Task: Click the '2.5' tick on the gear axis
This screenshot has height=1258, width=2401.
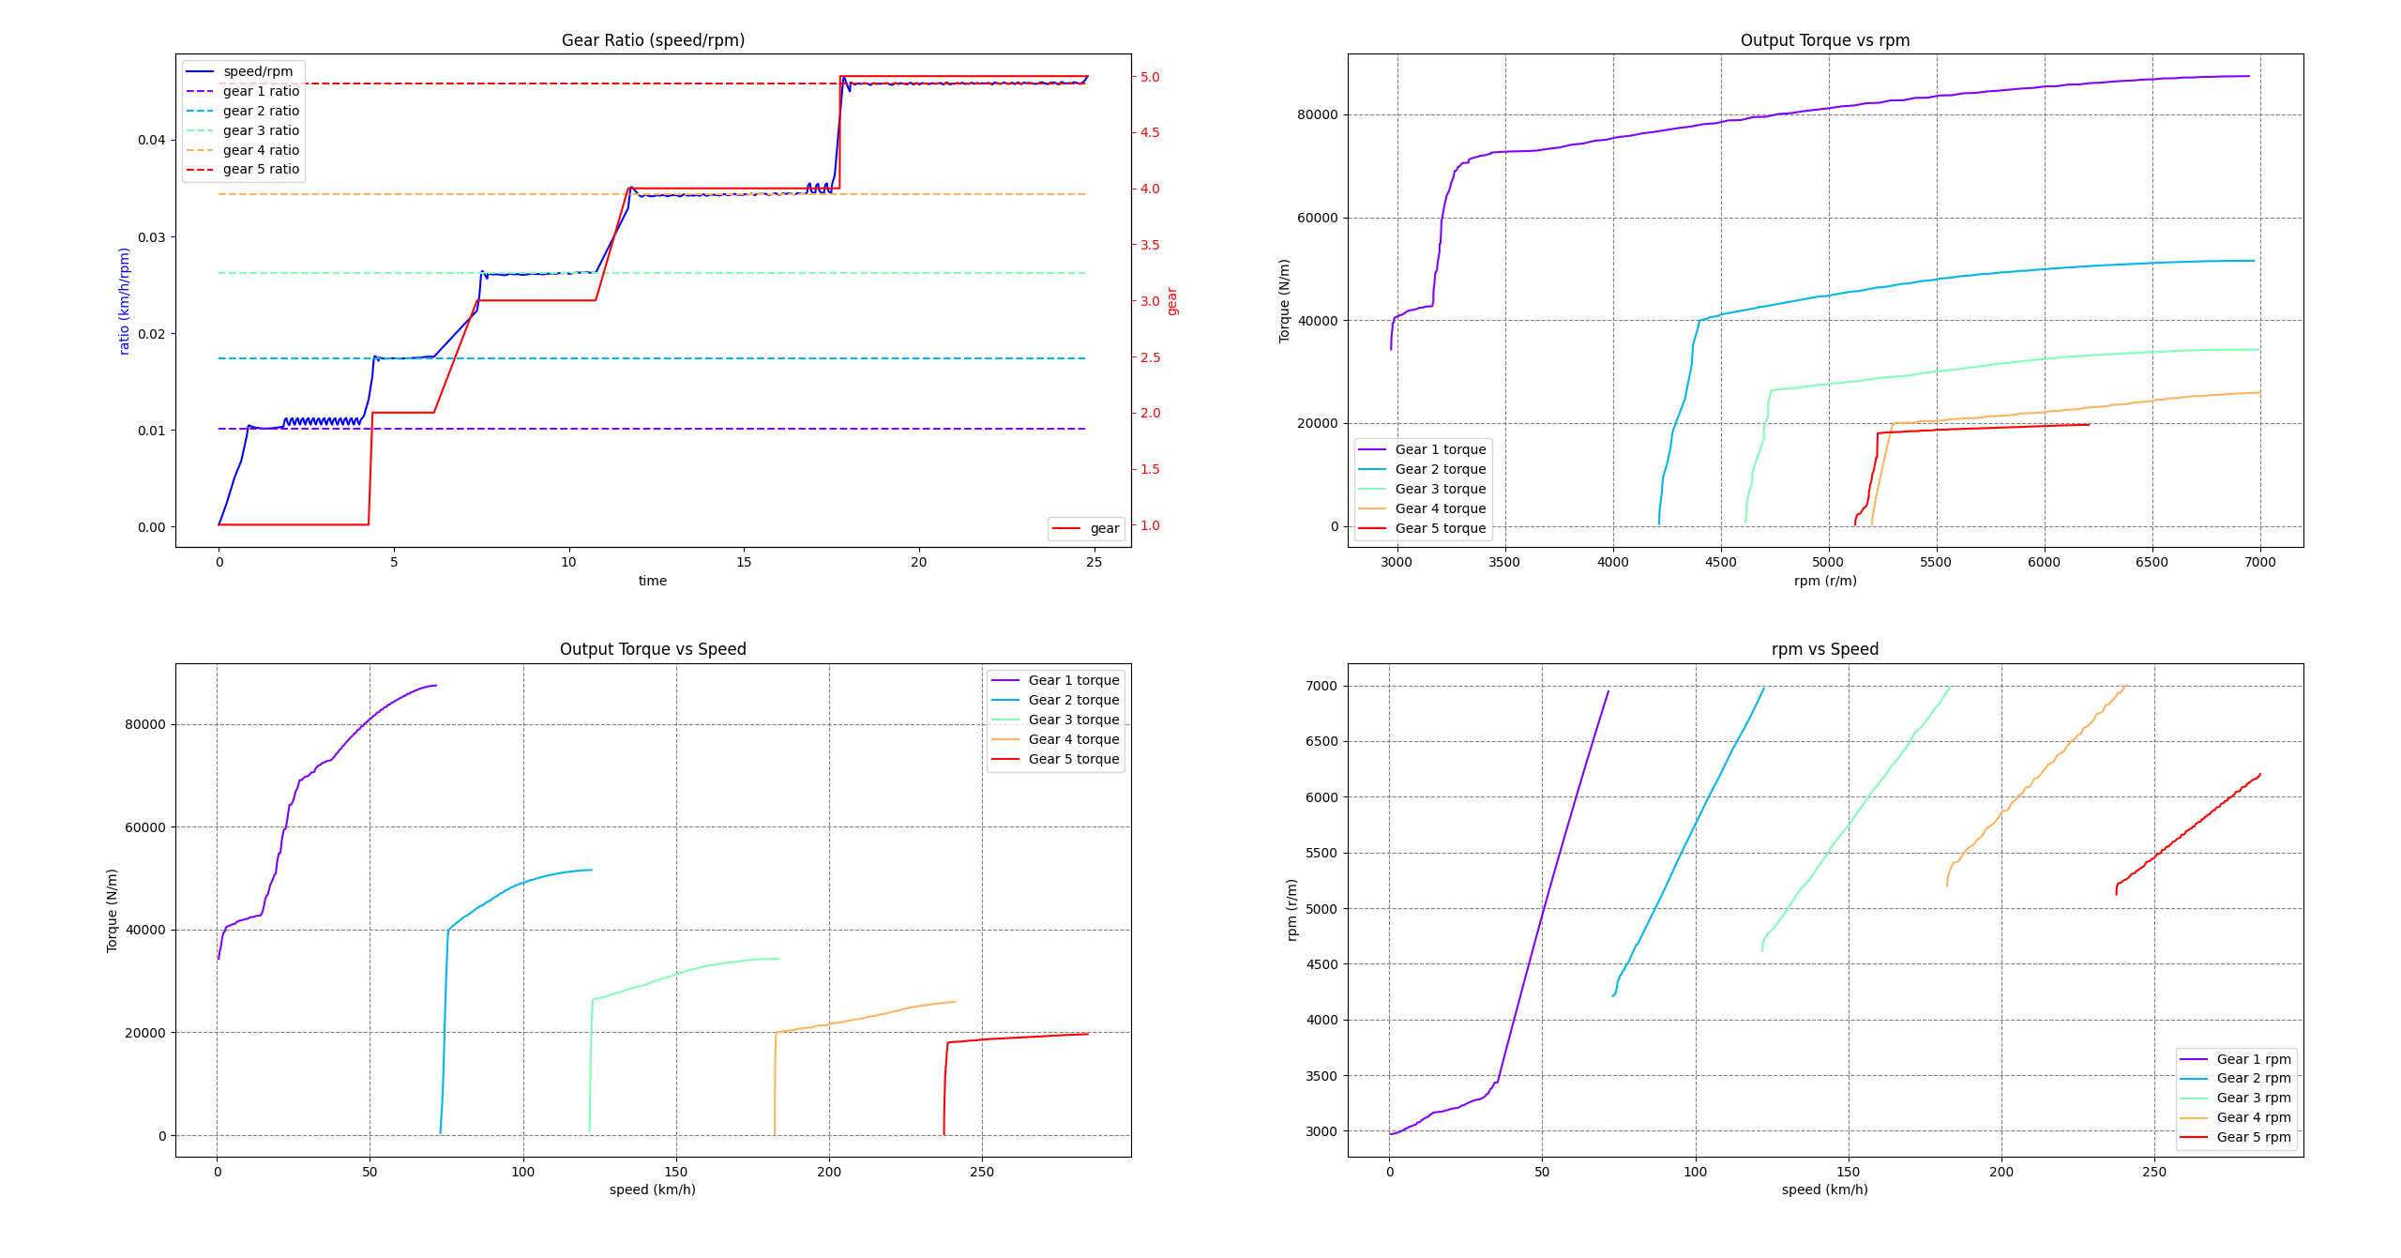Action: click(1150, 357)
